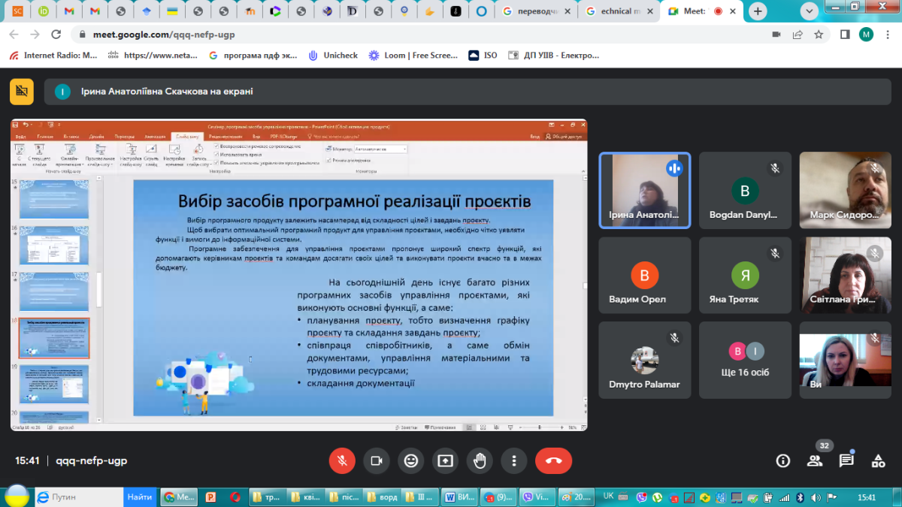The height and width of the screenshot is (507, 902).
Task: Click the yellow unpin icon beside presenter name
Action: coord(22,92)
